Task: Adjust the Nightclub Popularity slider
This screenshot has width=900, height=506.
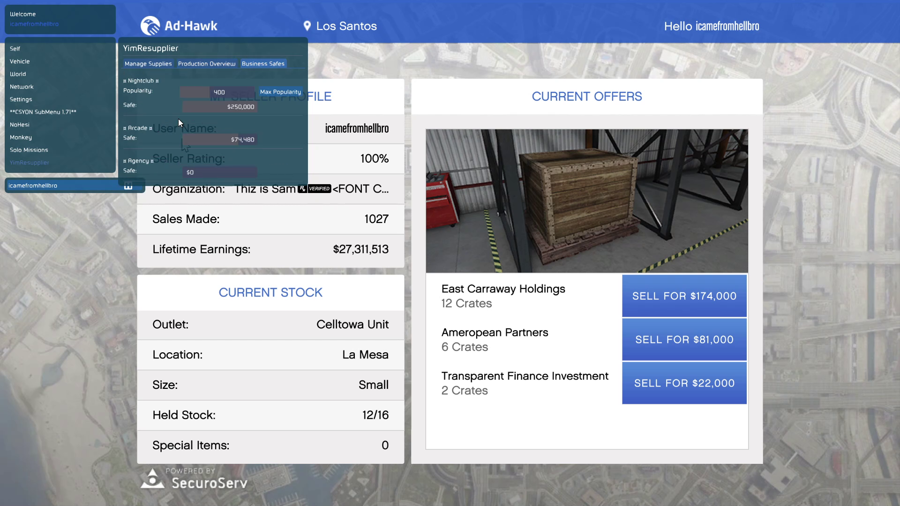Action: click(217, 92)
